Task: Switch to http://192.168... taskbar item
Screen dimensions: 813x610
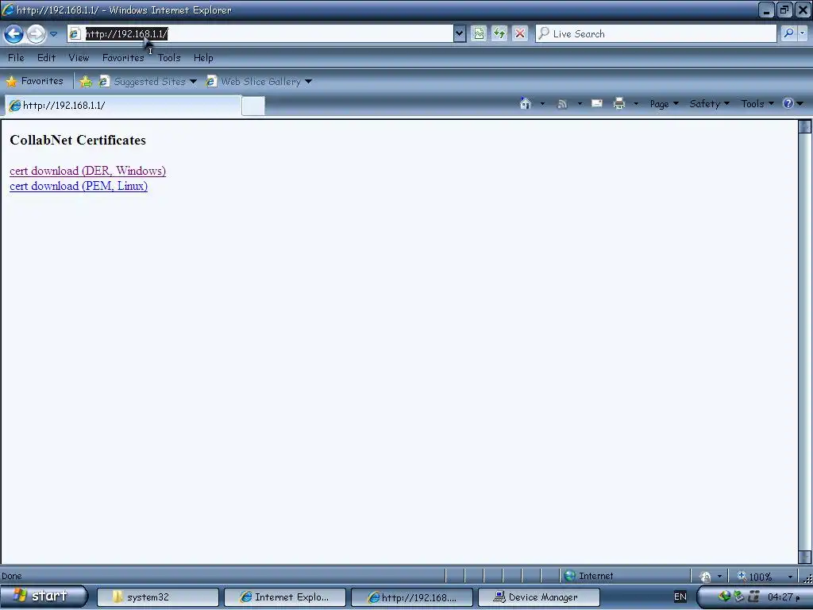Action: tap(412, 597)
